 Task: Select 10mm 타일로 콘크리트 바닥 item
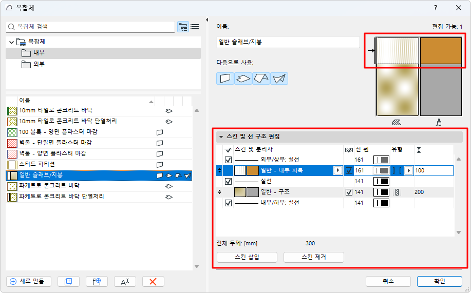pos(99,110)
